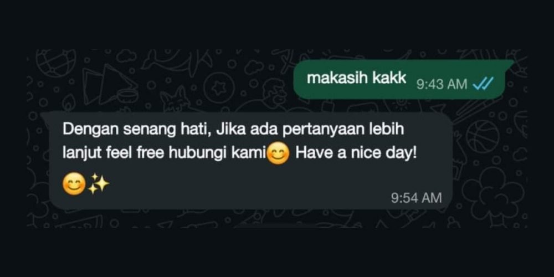Click the 9:43 AM timestamp
This screenshot has height=277, width=554.
[442, 84]
